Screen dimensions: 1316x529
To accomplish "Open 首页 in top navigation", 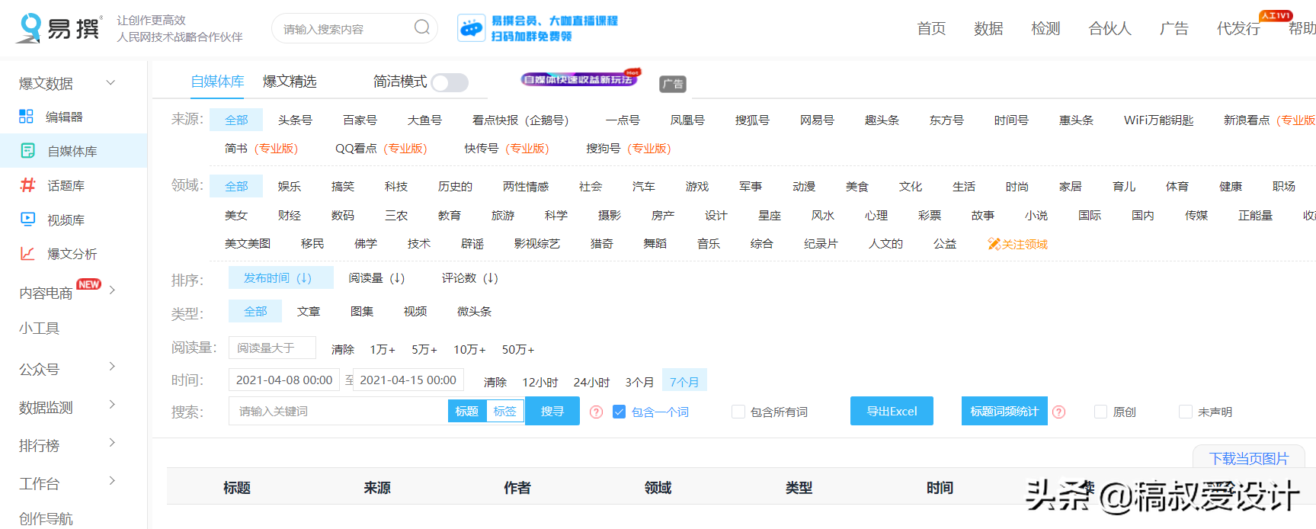I will (931, 28).
